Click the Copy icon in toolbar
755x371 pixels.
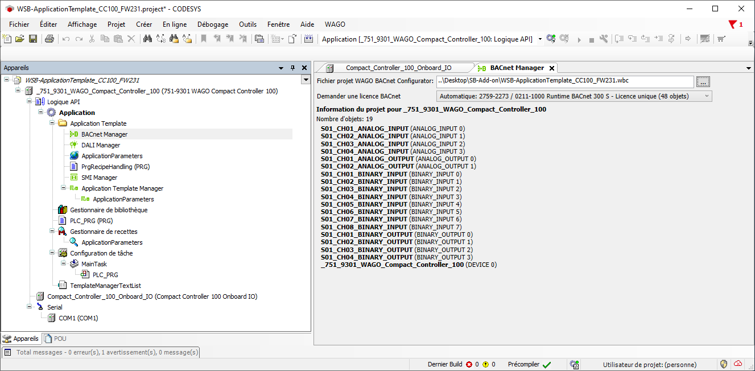[x=105, y=39]
